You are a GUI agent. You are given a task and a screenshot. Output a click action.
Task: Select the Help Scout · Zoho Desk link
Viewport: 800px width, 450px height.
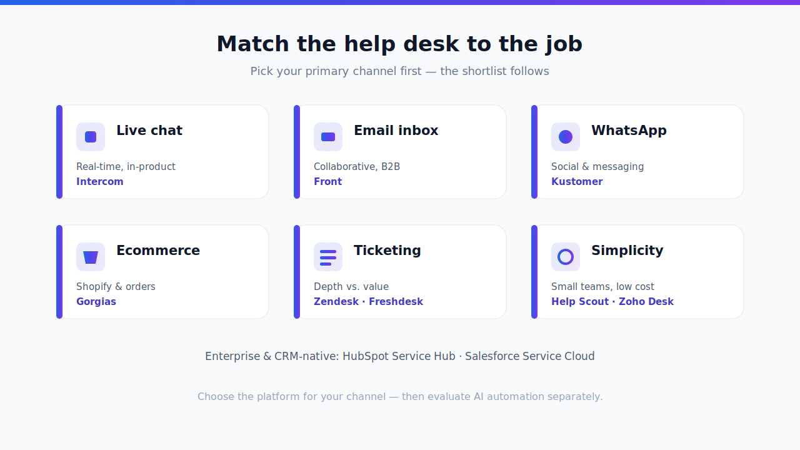pos(612,302)
